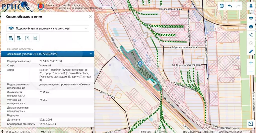Open the connected visible layers dropdown
Viewport: 256px width, 133px height.
point(48,28)
